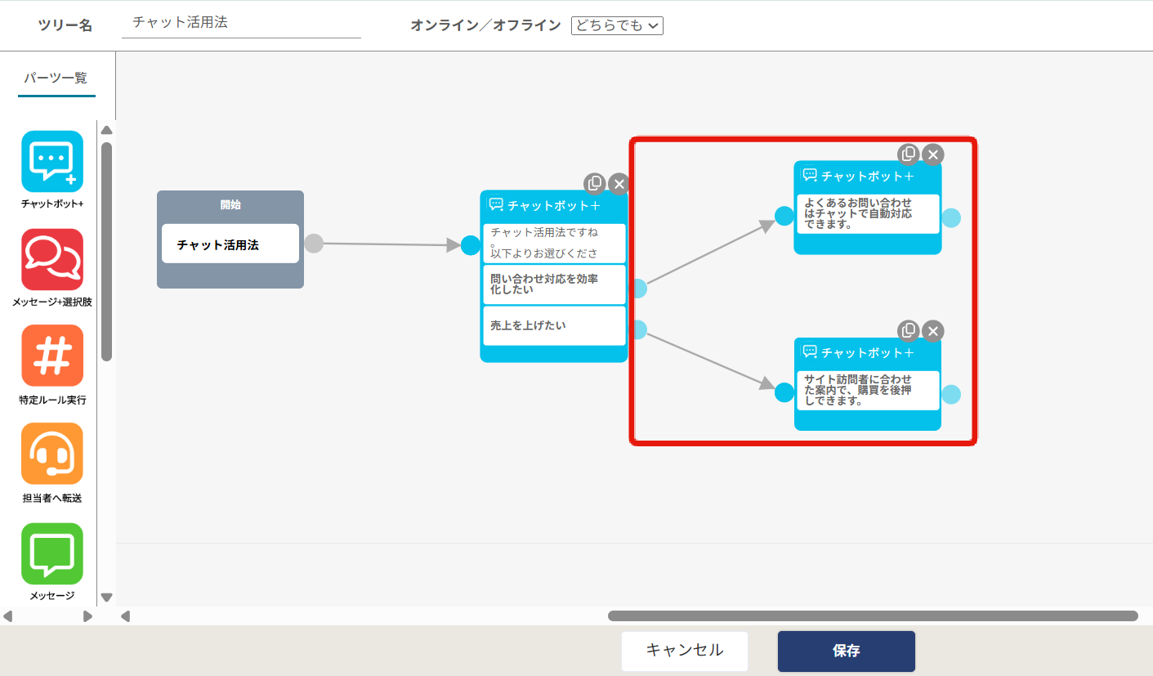Select the チャットボット+ part in the sidebar
This screenshot has height=676, width=1153.
point(53,160)
